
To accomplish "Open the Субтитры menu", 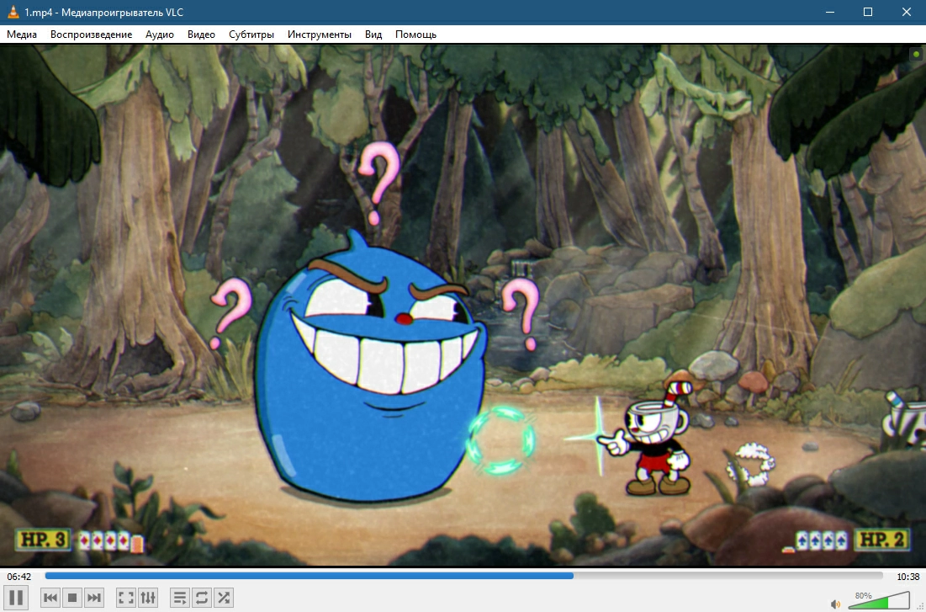I will [251, 35].
